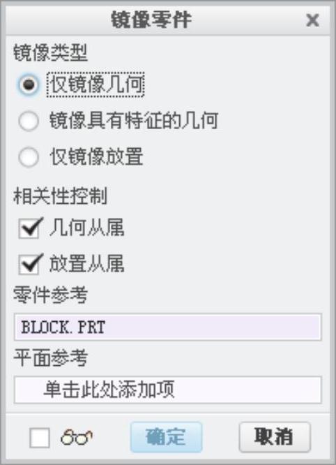Close the 镜像零件 dialog with X
The width and height of the screenshot is (336, 465).
click(312, 20)
